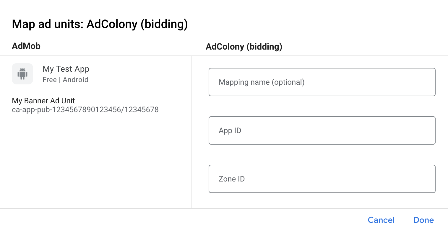Click the App ID input field

pyautogui.click(x=322, y=130)
